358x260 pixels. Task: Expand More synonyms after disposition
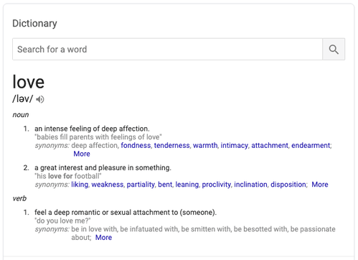pos(320,185)
